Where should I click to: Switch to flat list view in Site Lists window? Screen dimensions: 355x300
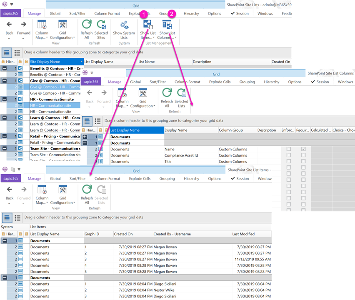[17, 53]
